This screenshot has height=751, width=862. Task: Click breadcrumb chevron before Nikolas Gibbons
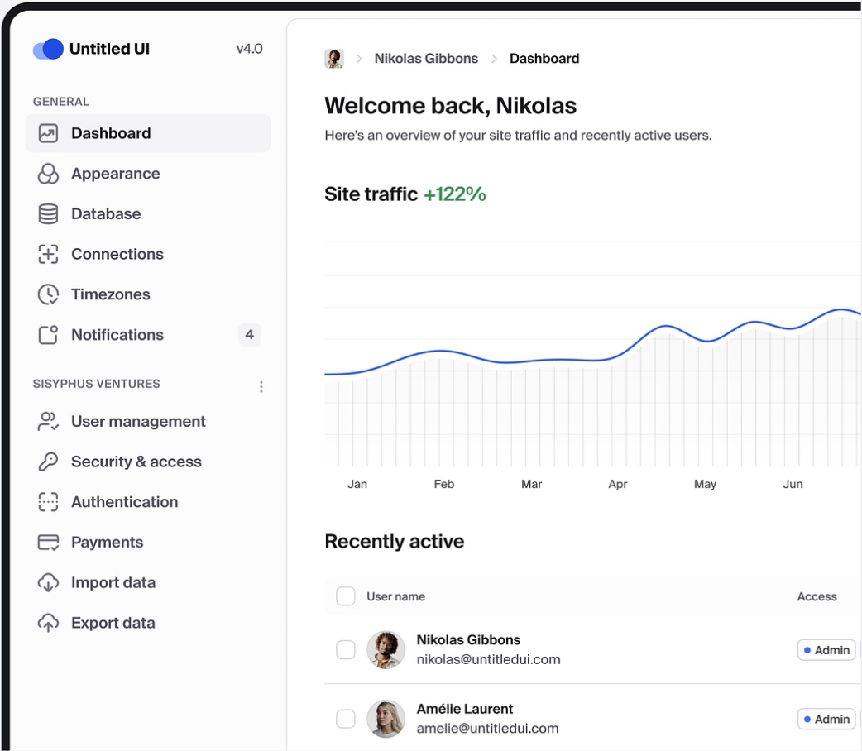tap(359, 59)
